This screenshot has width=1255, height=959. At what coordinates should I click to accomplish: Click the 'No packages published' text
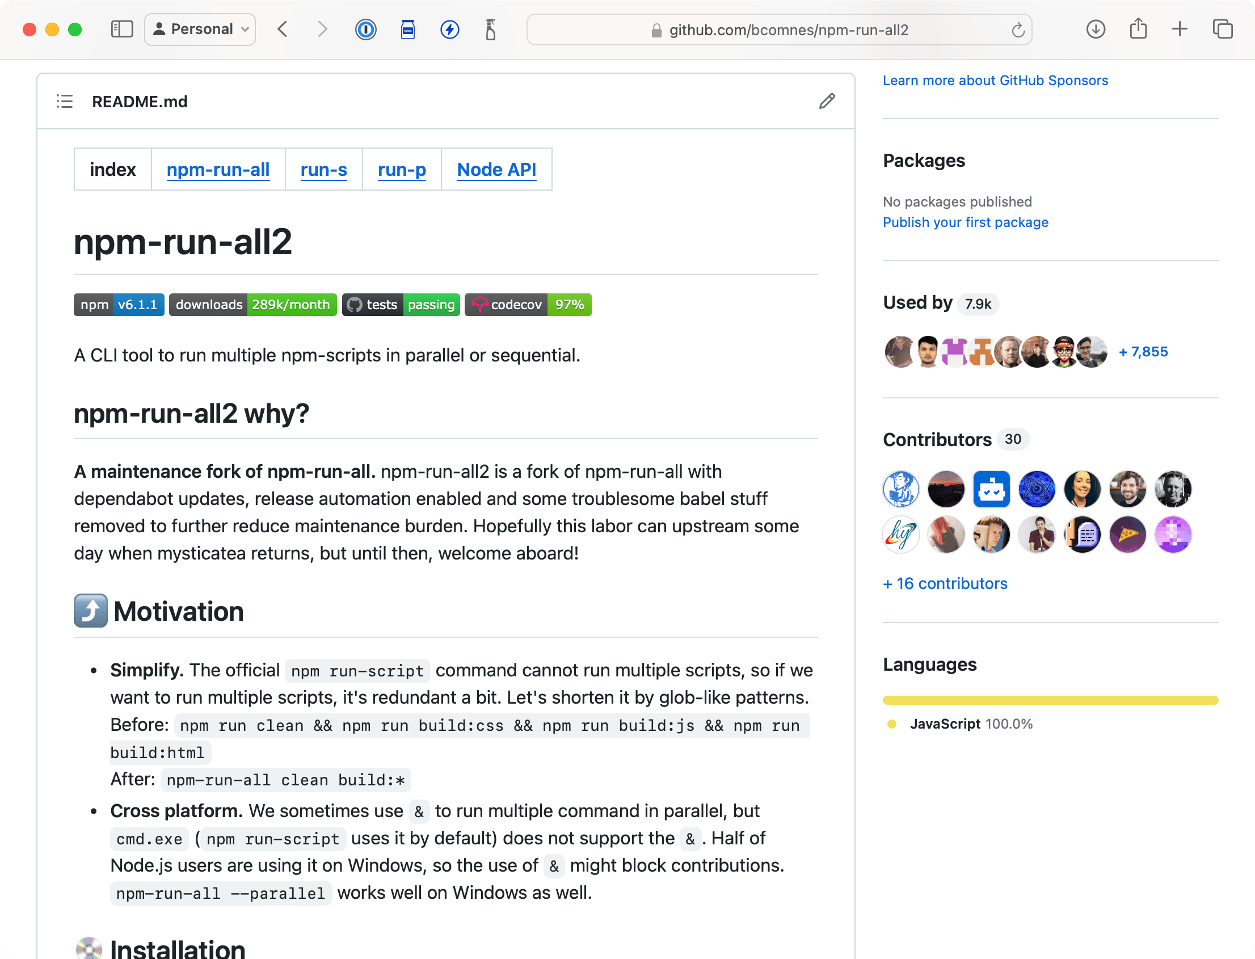click(x=957, y=202)
